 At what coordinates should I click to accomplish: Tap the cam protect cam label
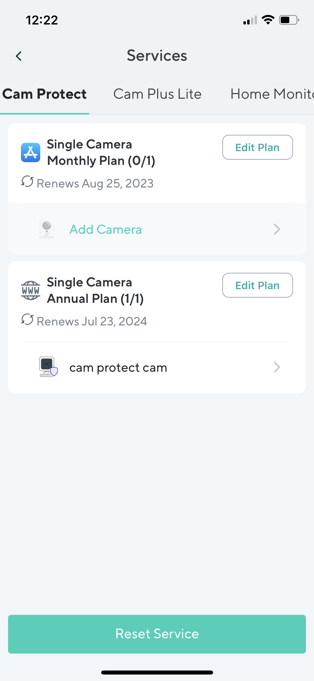click(118, 367)
